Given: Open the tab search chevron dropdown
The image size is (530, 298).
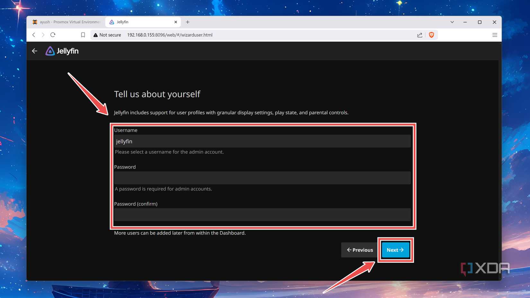Looking at the screenshot, I should pos(452,22).
